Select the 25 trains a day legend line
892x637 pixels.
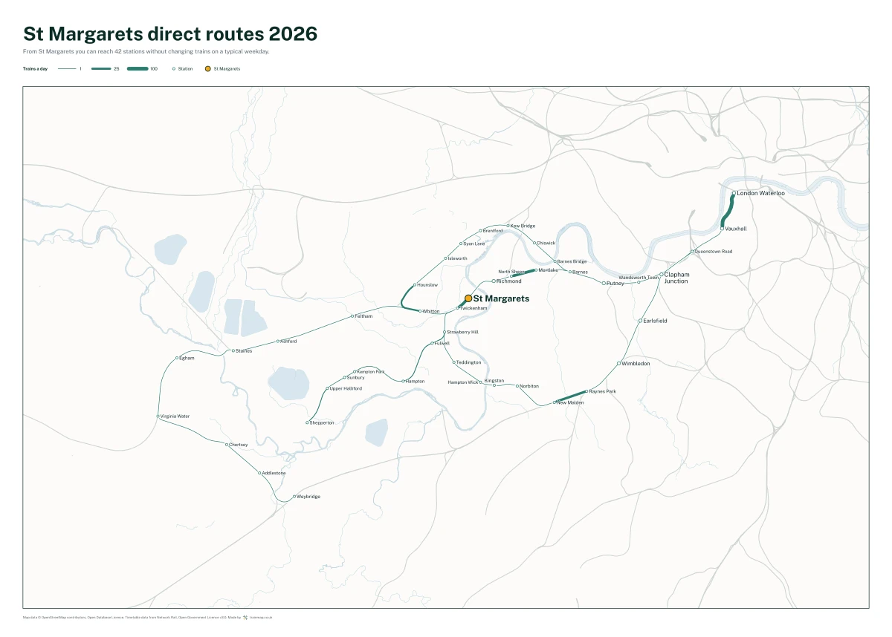pyautogui.click(x=101, y=68)
